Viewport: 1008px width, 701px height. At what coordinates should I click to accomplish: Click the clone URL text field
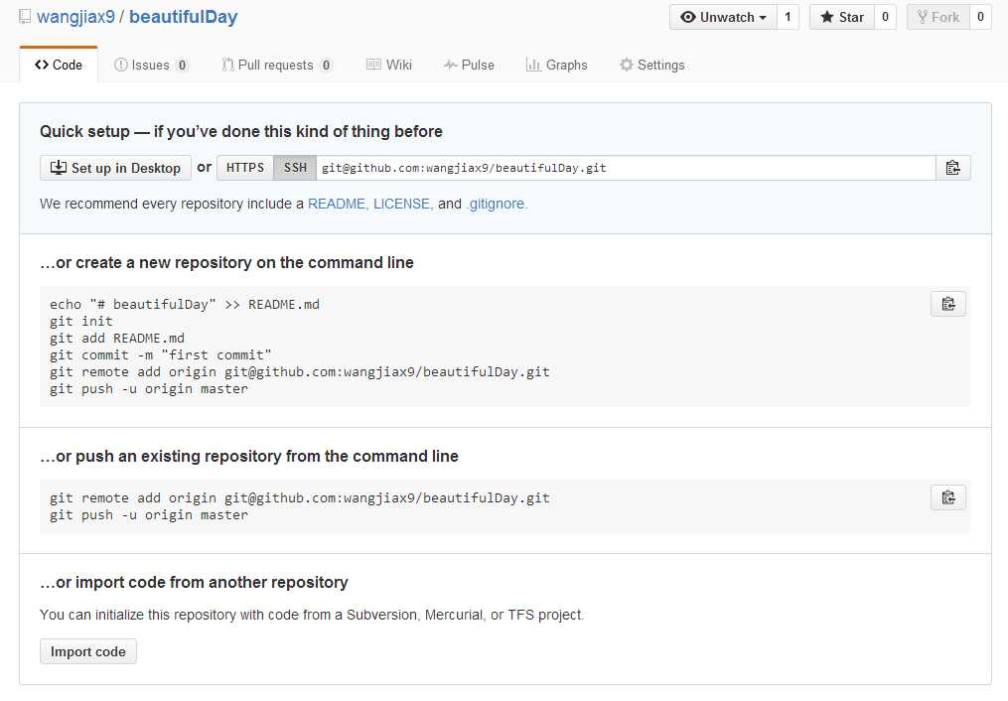(x=626, y=168)
